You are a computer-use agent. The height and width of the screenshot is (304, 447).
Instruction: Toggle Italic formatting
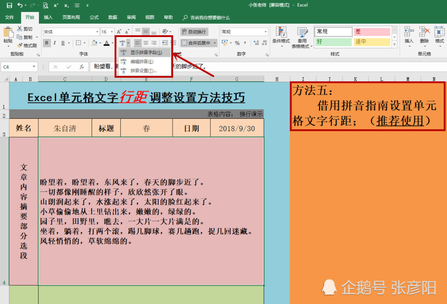[x=55, y=43]
